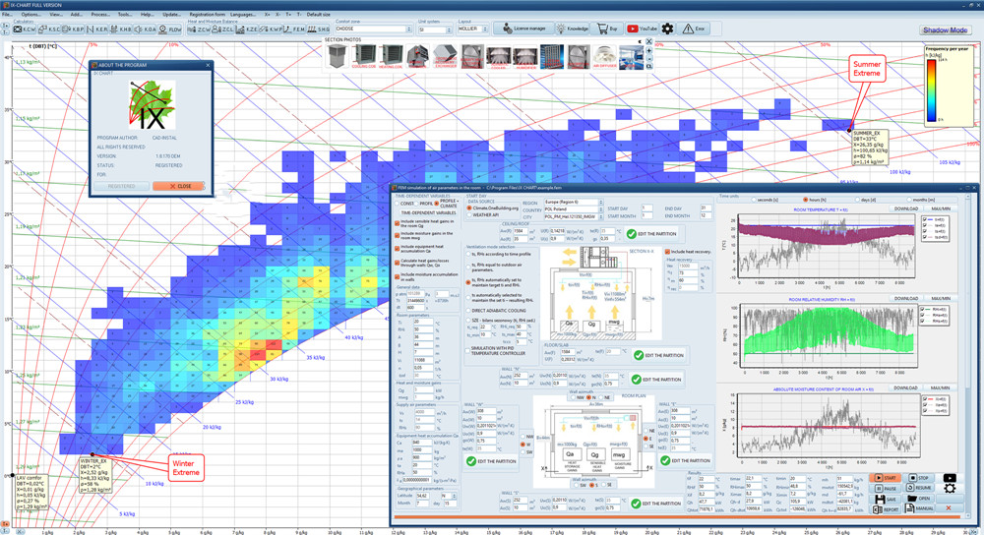This screenshot has width=984, height=535.
Task: Open the Options menu
Action: (31, 15)
